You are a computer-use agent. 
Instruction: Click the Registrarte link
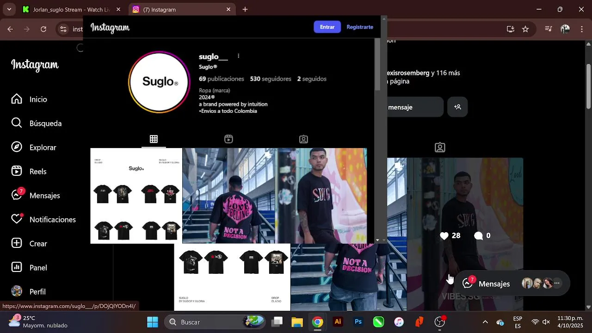[360, 27]
